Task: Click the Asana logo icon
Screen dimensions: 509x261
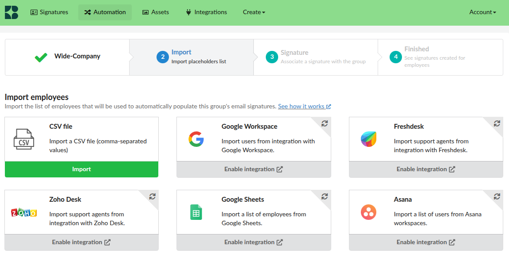Action: pyautogui.click(x=369, y=212)
